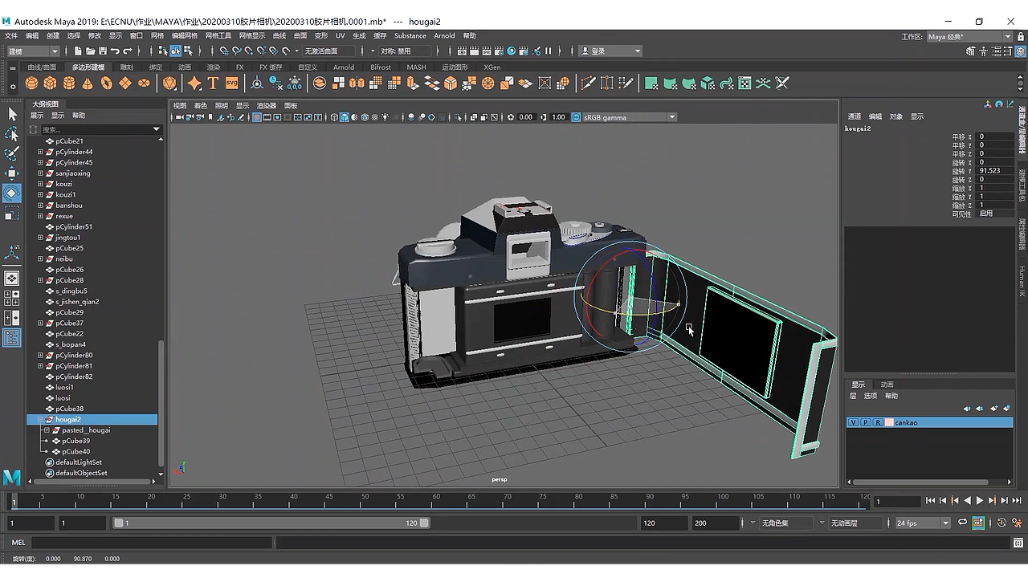Open the Arnold menu in menu bar
Screen dimensions: 1028x578
(444, 35)
